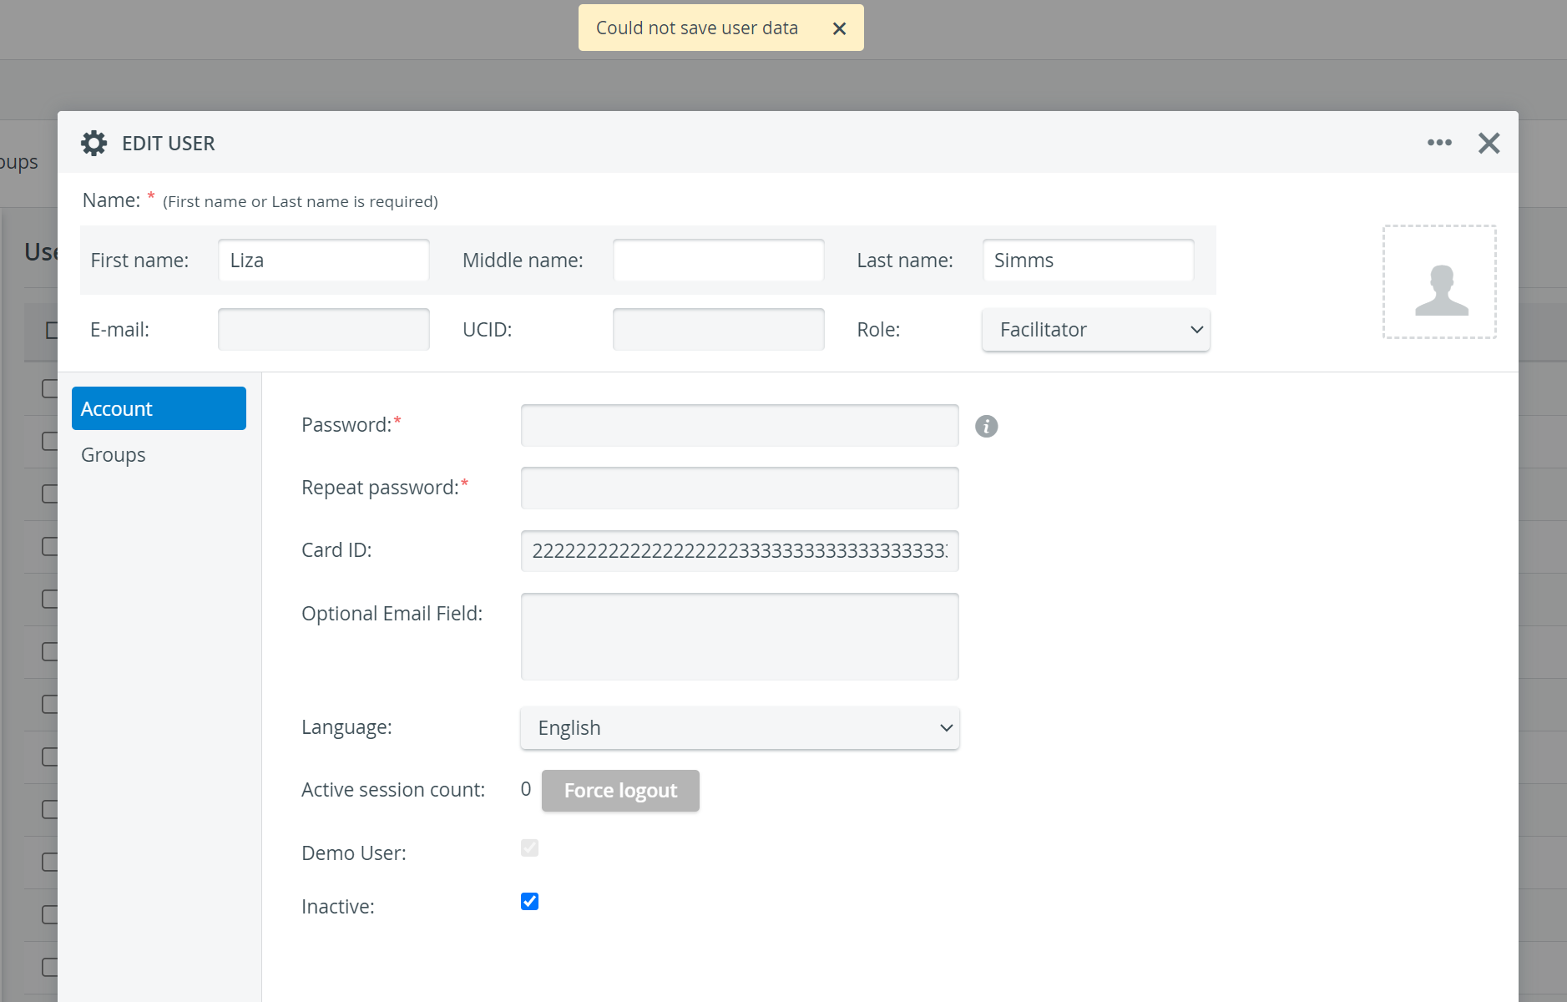The height and width of the screenshot is (1002, 1567).
Task: Close the Edit User dialog
Action: coord(1489,143)
